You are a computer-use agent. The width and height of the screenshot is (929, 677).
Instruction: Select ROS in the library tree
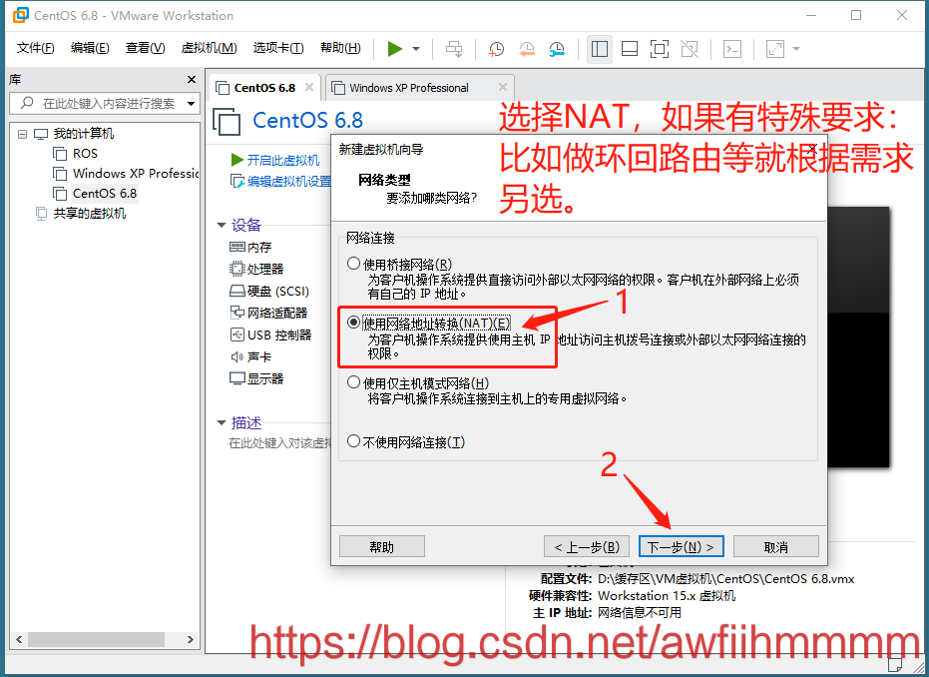(85, 154)
